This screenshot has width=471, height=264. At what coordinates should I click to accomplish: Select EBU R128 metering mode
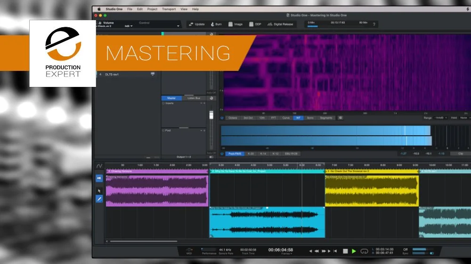point(291,154)
